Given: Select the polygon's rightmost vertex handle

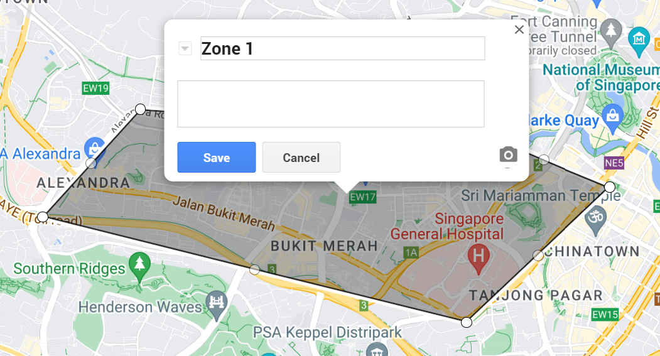Looking at the screenshot, I should tap(610, 187).
